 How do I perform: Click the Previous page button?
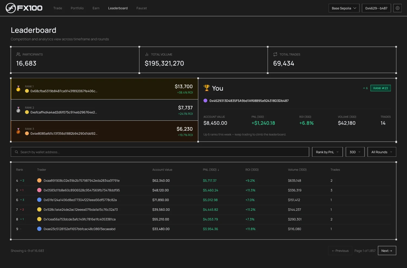point(340,251)
